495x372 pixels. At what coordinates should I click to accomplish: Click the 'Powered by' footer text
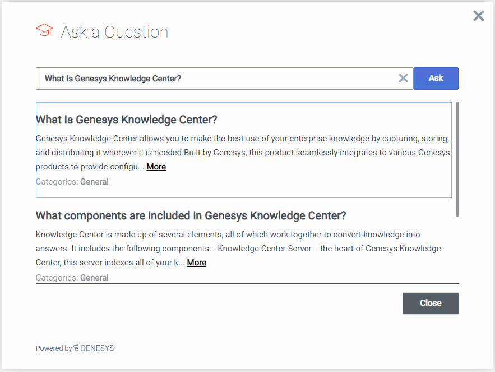click(53, 348)
